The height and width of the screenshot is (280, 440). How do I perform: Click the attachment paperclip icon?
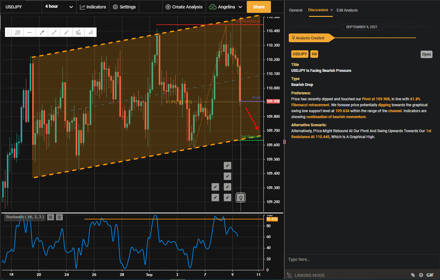pyautogui.click(x=413, y=275)
